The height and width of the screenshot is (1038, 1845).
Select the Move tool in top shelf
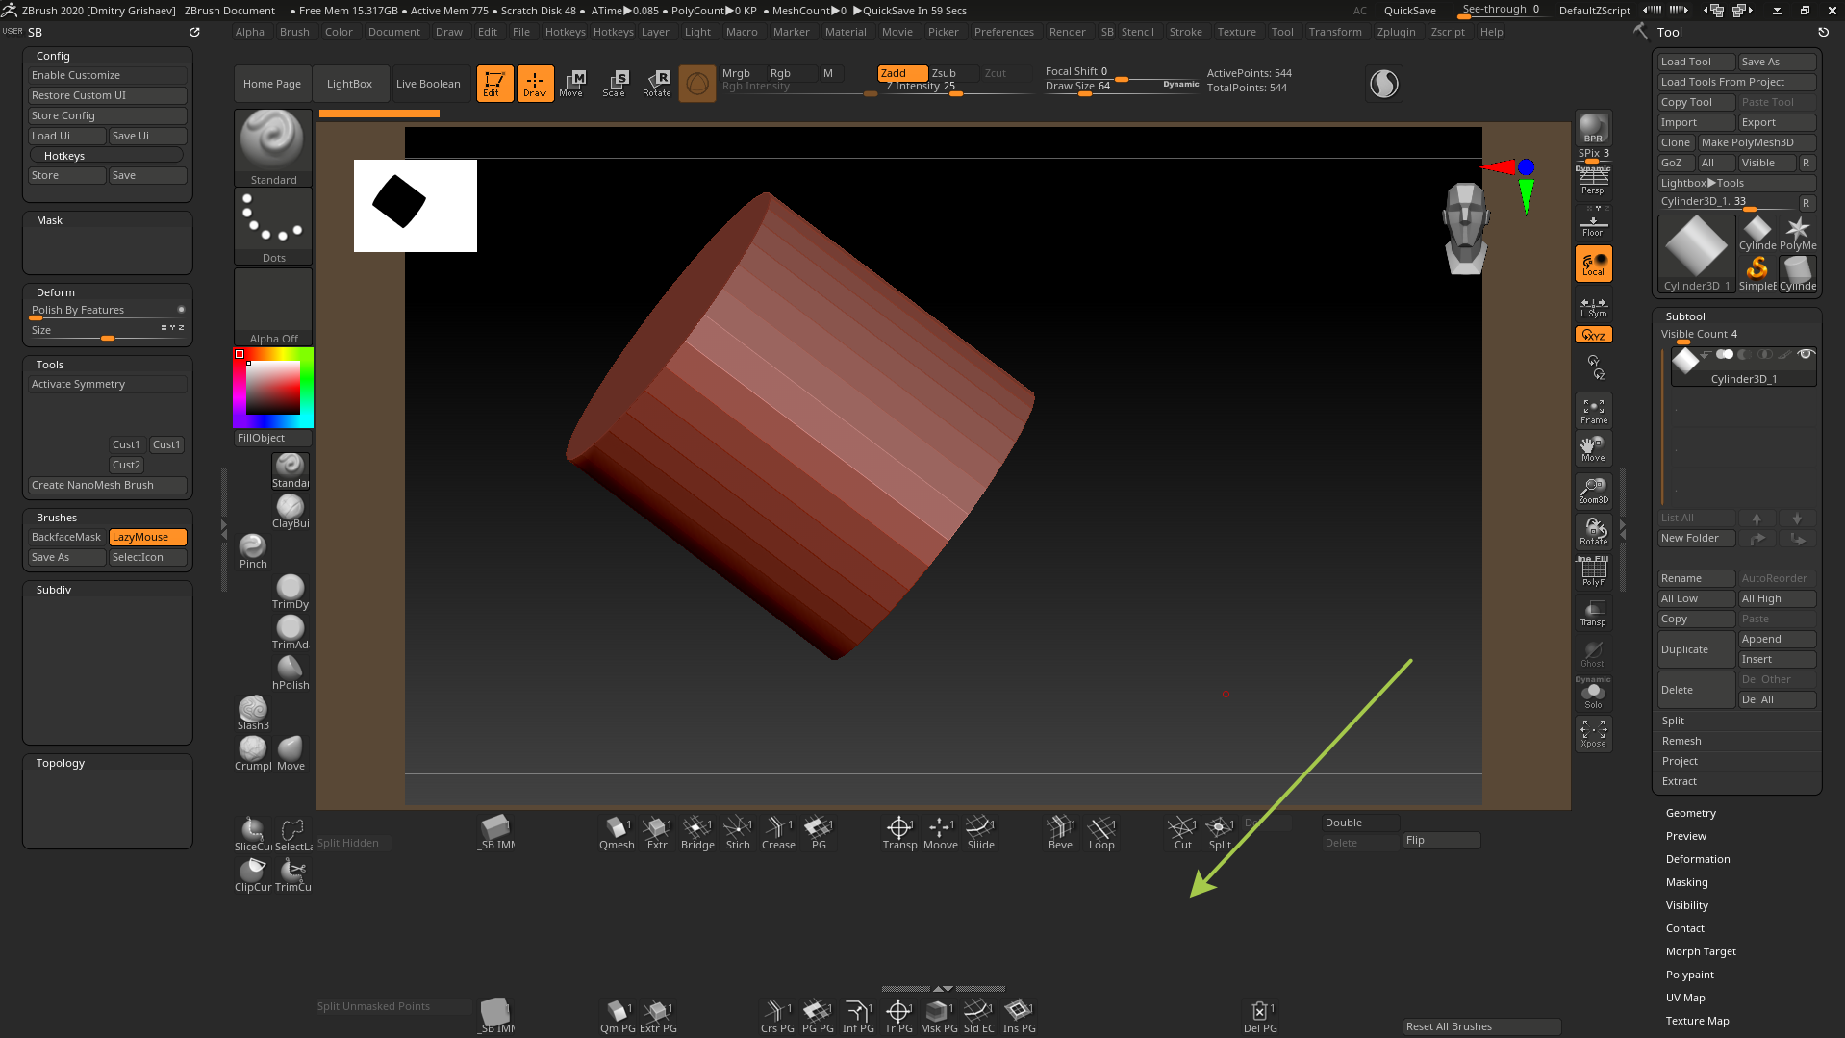point(573,83)
